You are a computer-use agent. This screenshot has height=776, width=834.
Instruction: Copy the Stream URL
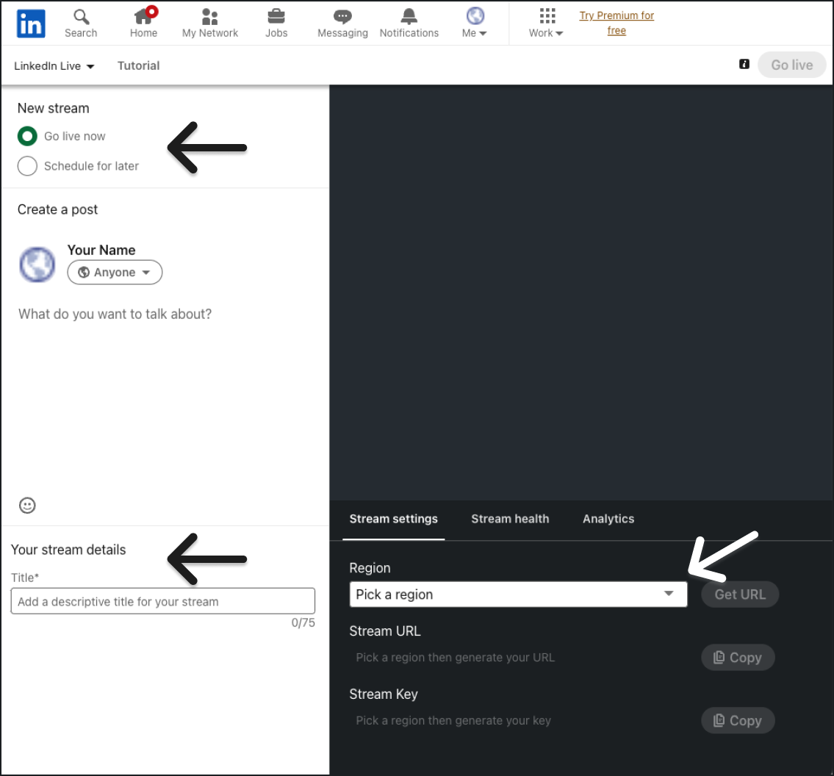pos(738,658)
